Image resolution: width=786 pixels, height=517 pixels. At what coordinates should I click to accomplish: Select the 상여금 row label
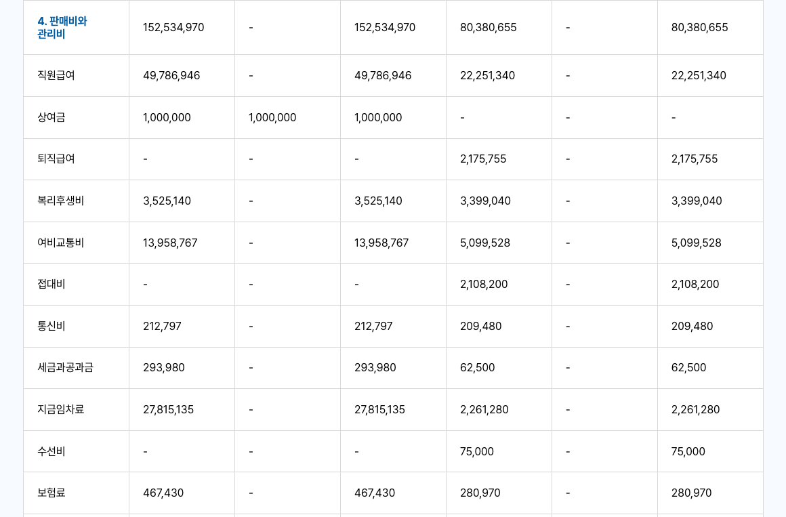click(x=51, y=117)
